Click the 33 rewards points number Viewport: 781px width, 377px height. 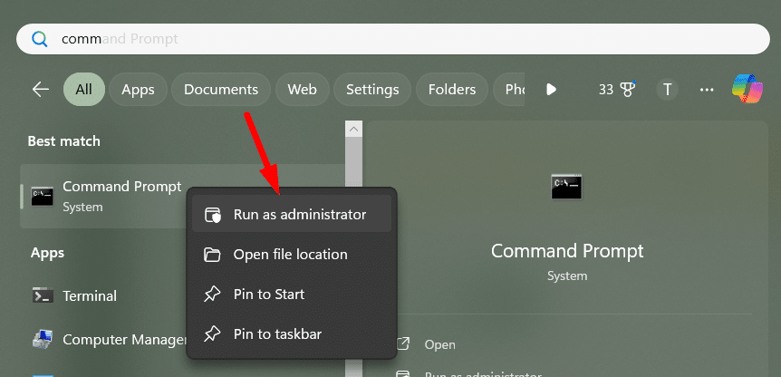[605, 90]
